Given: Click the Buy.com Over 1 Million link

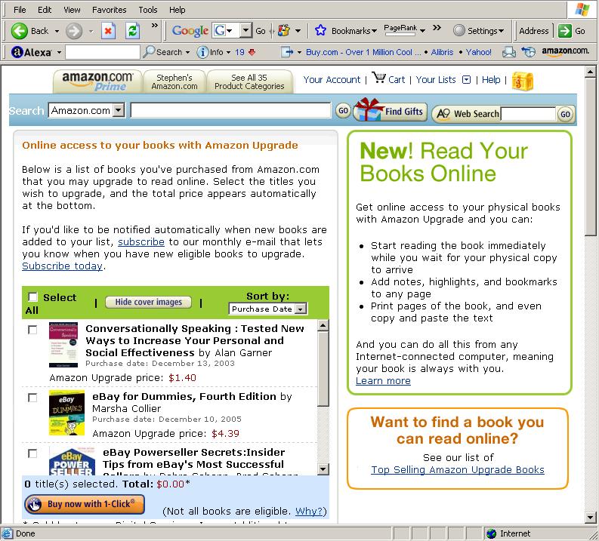Looking at the screenshot, I should (363, 52).
